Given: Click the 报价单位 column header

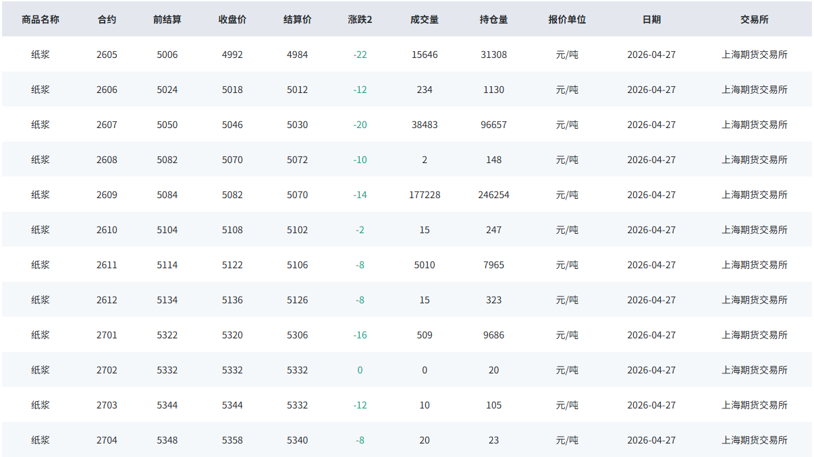Looking at the screenshot, I should (567, 20).
